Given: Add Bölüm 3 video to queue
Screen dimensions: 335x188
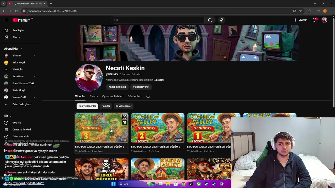Looking at the screenshot, I should coord(125,123).
